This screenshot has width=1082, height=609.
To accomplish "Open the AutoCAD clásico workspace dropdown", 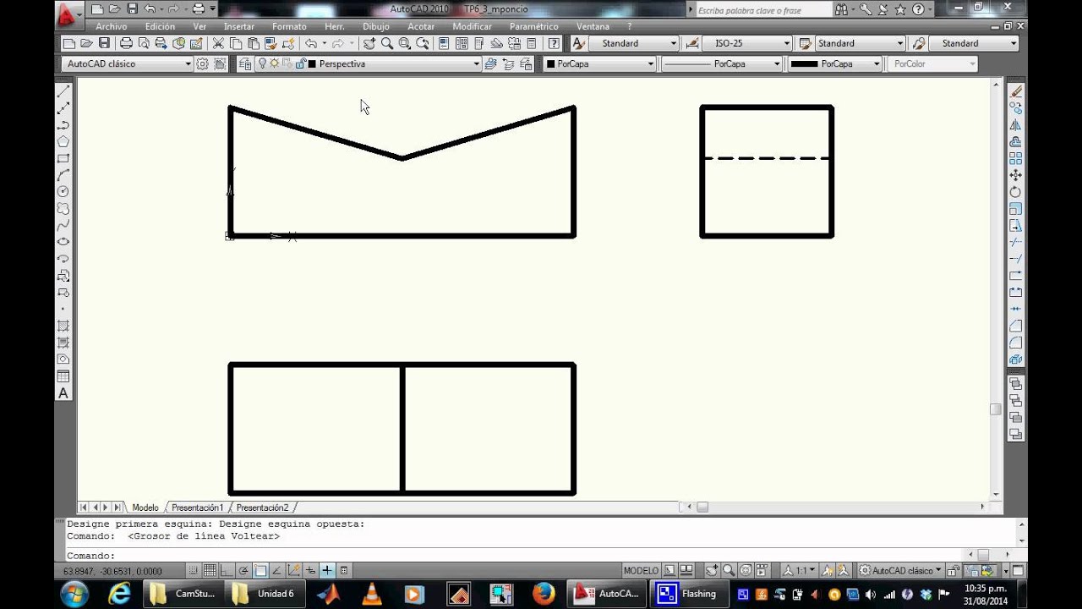I will pos(128,63).
